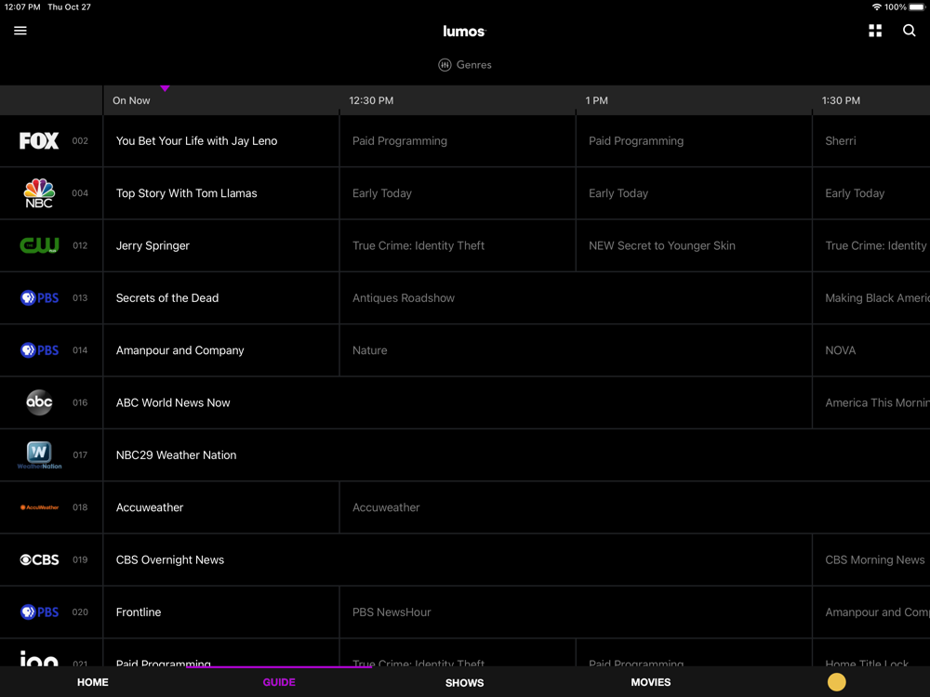Tap the On Now header
This screenshot has height=697, width=930.
tap(131, 100)
